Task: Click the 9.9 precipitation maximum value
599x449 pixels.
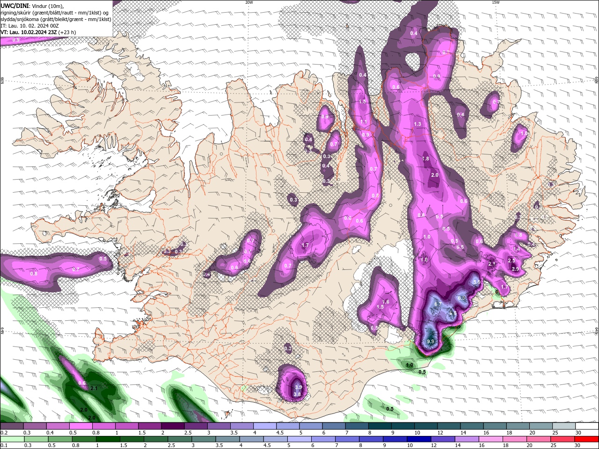Action: [x=431, y=342]
